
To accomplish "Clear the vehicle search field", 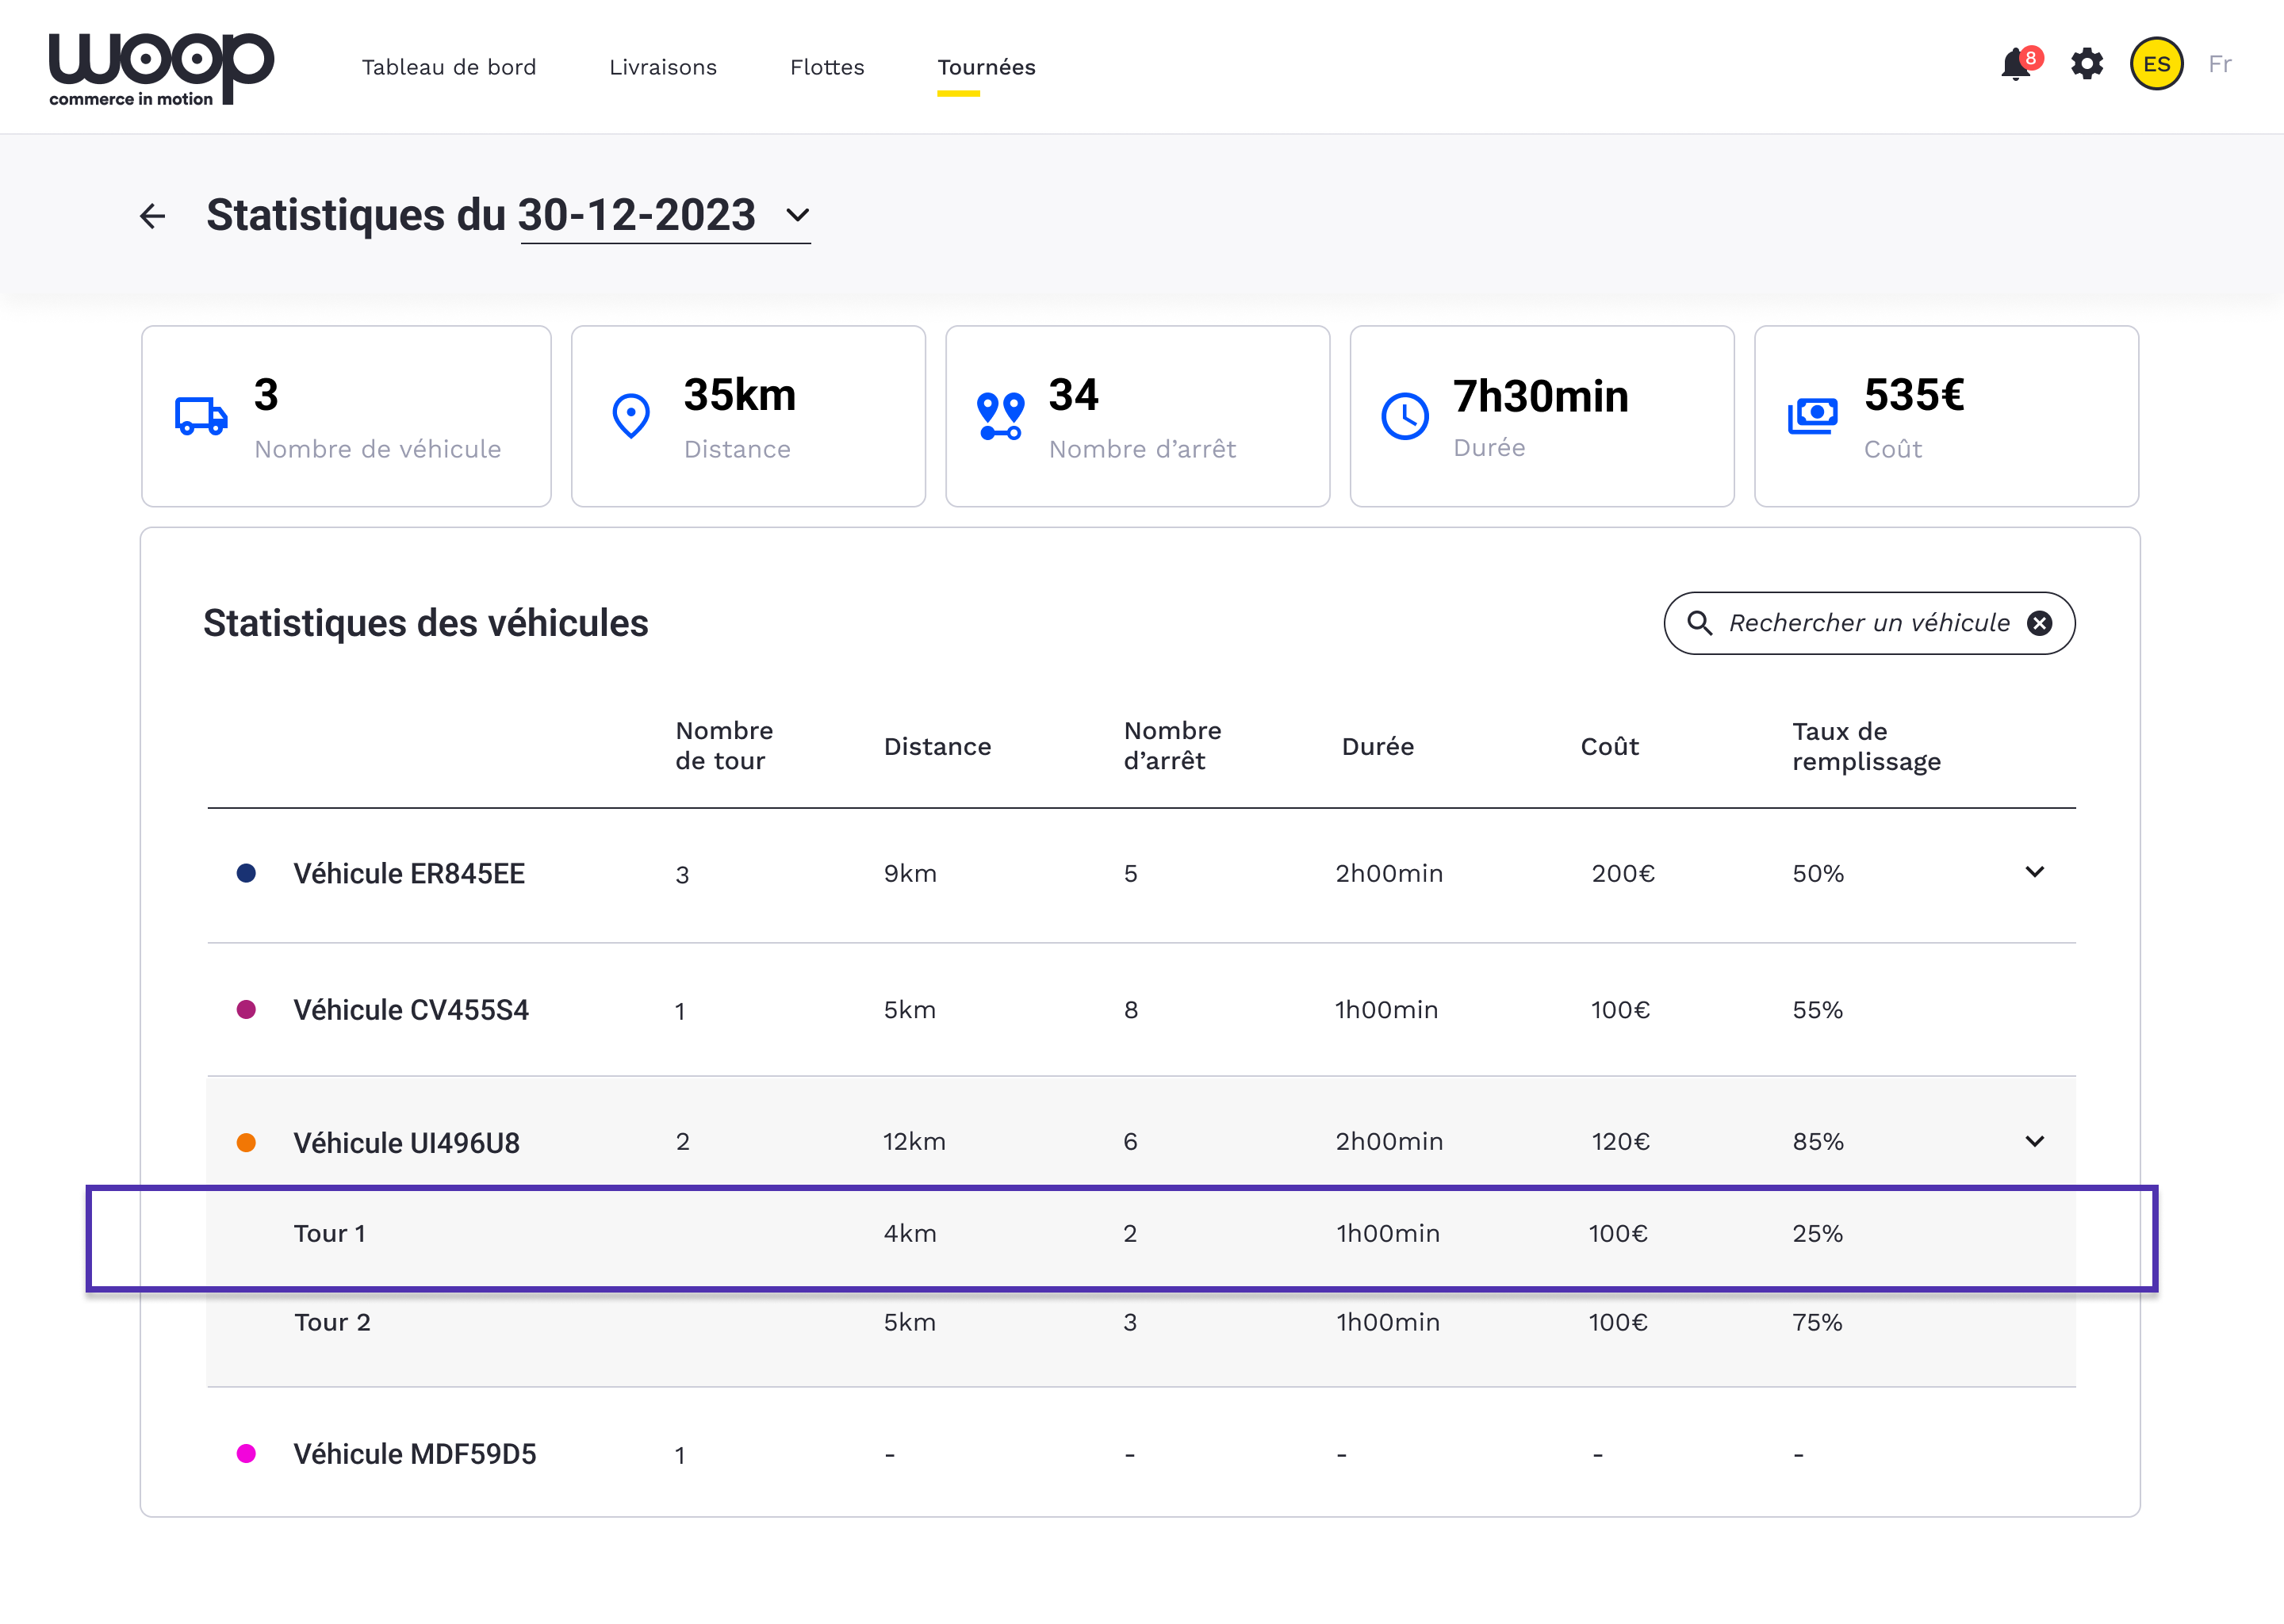I will [2040, 623].
